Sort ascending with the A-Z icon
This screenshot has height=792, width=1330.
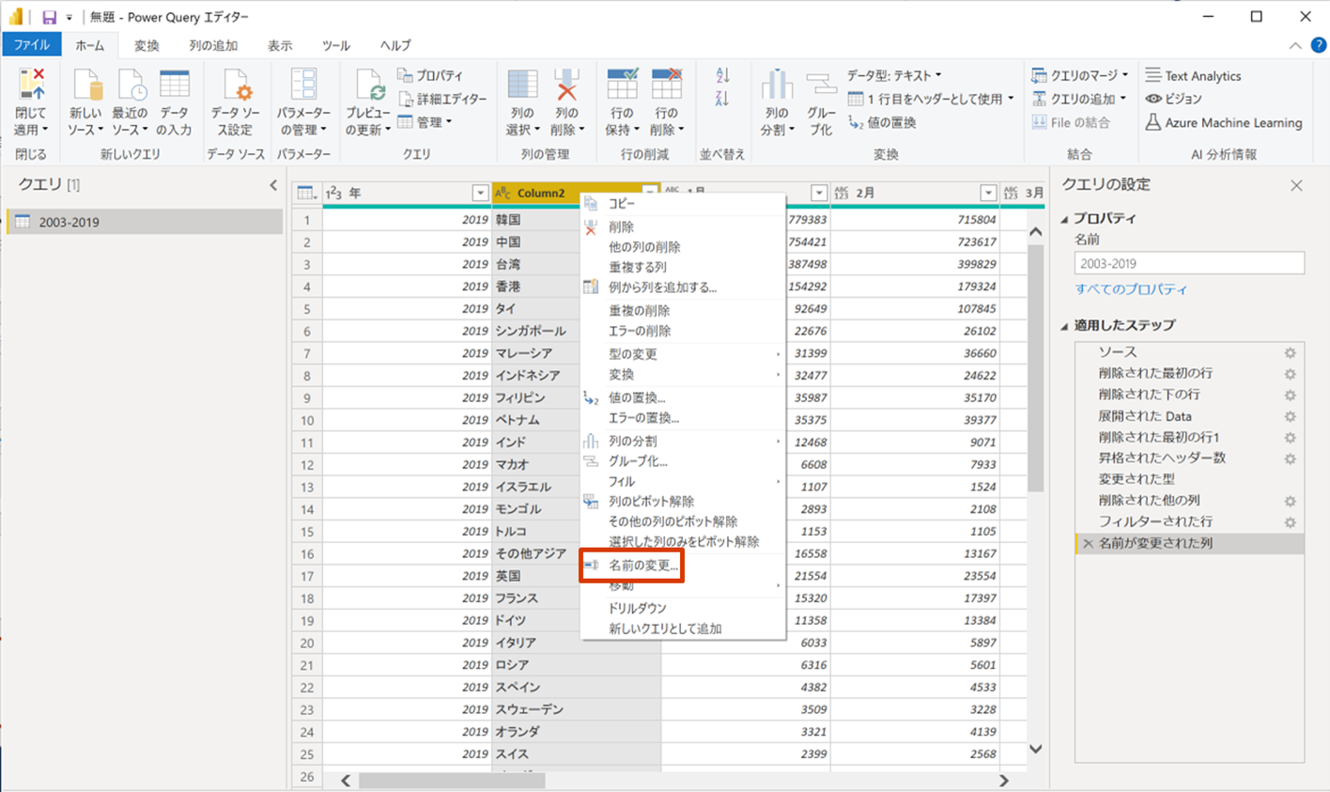(x=722, y=76)
